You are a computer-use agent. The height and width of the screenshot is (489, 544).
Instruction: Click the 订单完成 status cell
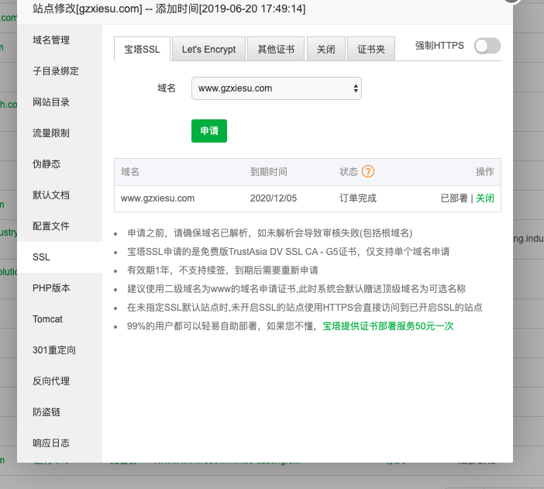(358, 198)
